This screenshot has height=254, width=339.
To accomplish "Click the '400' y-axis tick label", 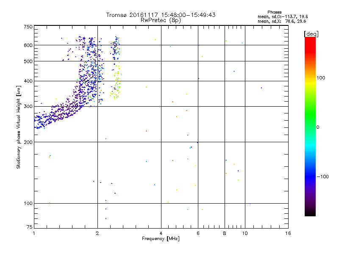I will coord(28,81).
